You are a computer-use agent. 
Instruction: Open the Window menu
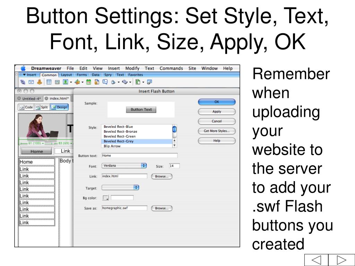click(209, 68)
